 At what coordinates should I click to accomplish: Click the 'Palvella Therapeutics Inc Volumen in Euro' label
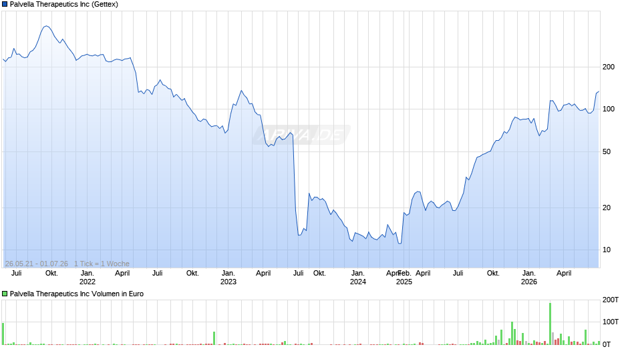tap(77, 294)
